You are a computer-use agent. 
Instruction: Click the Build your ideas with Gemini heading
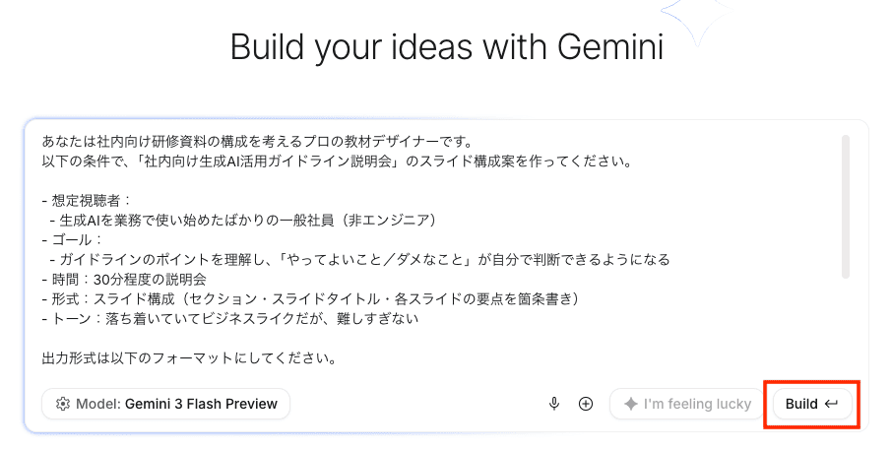[x=447, y=46]
